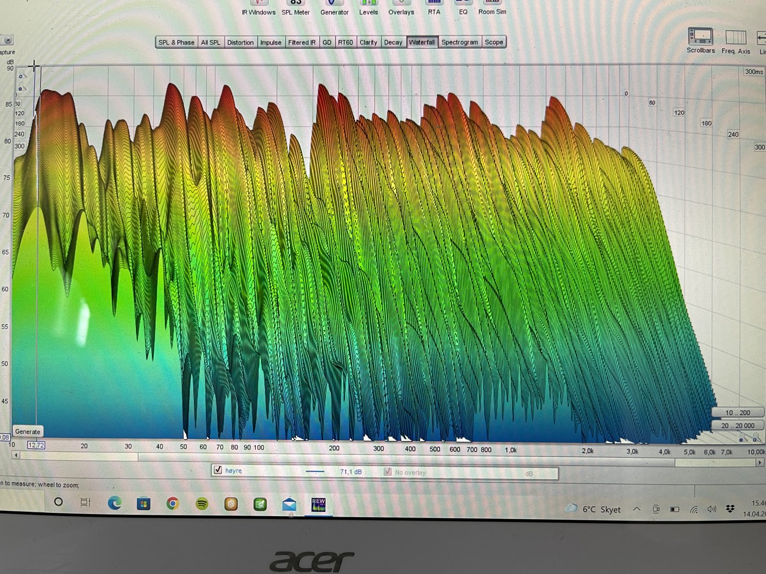
Task: Open the signal Generator
Action: click(x=334, y=8)
